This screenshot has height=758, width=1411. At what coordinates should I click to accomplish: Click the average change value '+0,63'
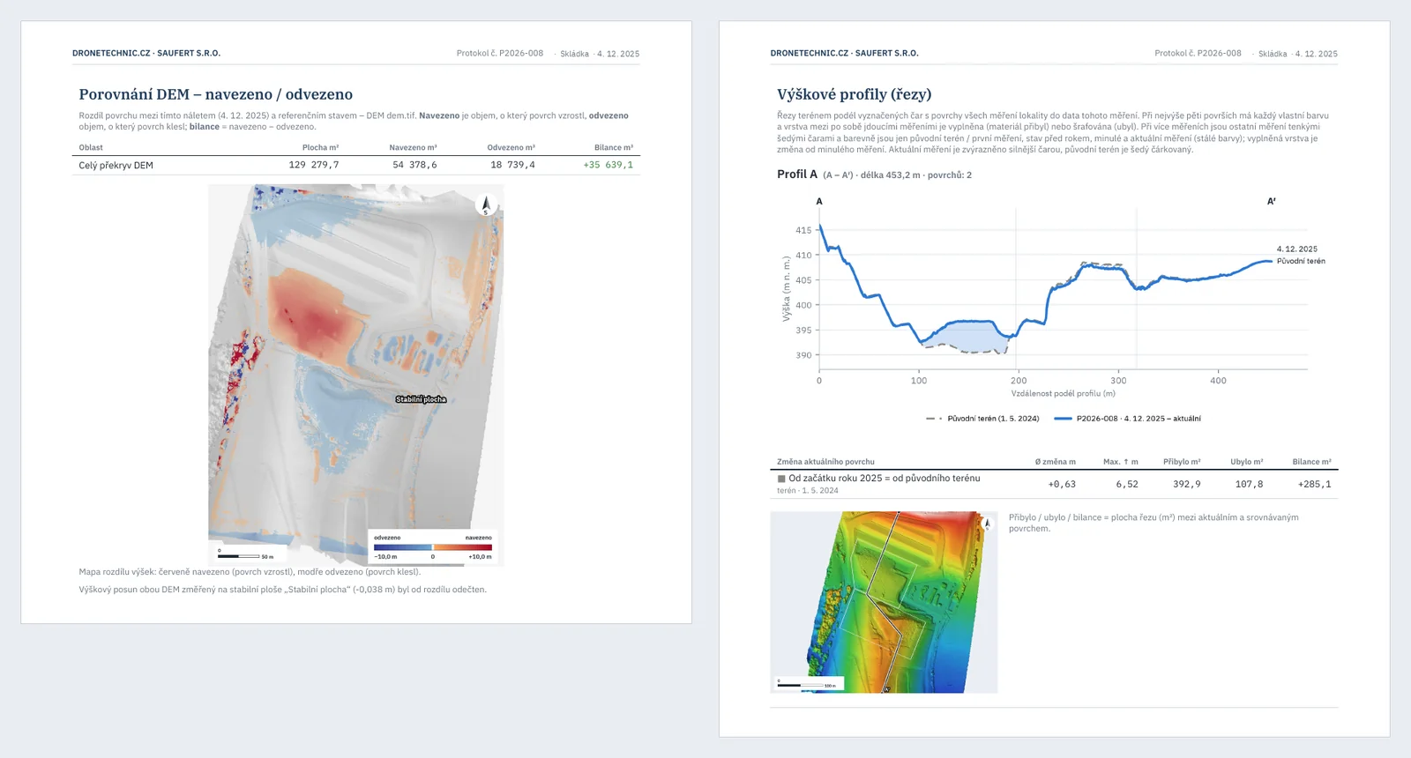(1062, 484)
